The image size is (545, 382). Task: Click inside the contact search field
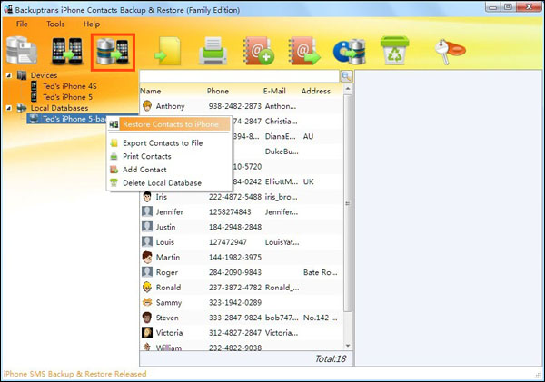coord(239,76)
